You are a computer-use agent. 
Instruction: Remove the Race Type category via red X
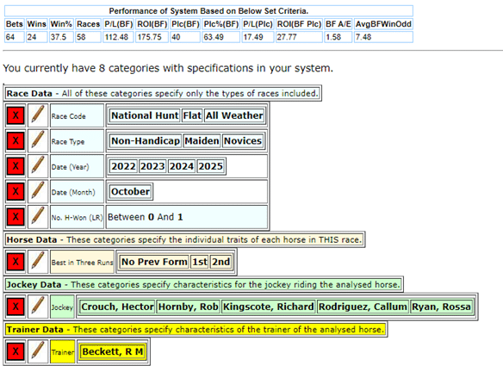tap(16, 140)
